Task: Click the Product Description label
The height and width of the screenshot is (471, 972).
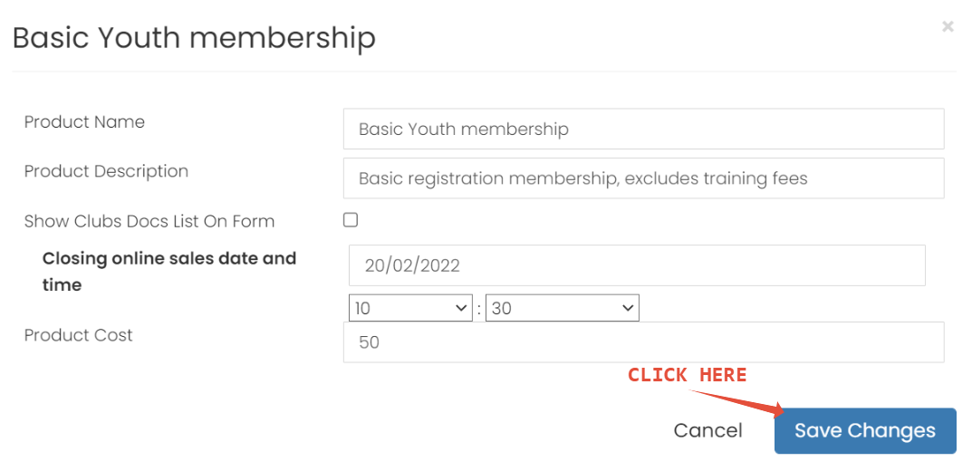Action: pos(106,171)
